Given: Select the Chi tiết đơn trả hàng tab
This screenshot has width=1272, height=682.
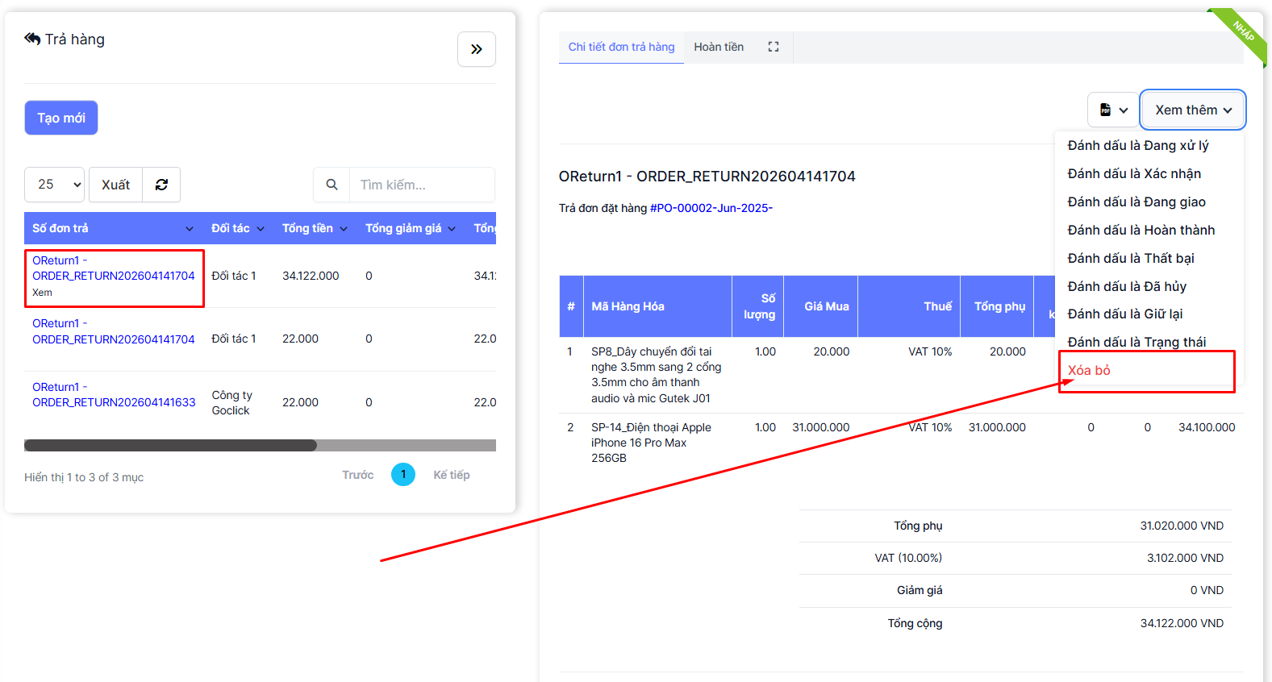Looking at the screenshot, I should (x=621, y=47).
